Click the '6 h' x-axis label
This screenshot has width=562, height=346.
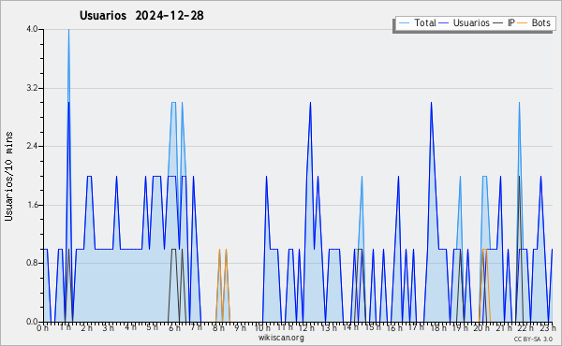174,327
